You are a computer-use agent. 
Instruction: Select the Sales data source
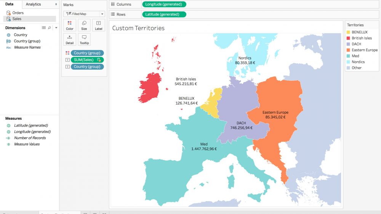[x=17, y=19]
